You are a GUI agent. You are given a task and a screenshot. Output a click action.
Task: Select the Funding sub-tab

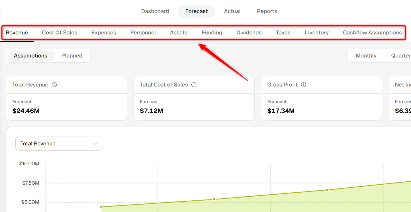[x=212, y=33]
